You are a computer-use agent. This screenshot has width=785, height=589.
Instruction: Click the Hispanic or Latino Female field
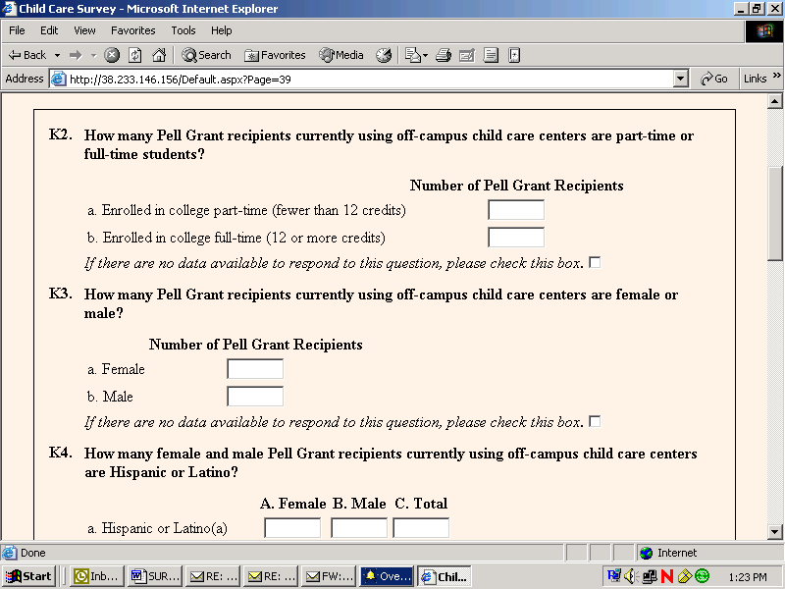(x=292, y=528)
